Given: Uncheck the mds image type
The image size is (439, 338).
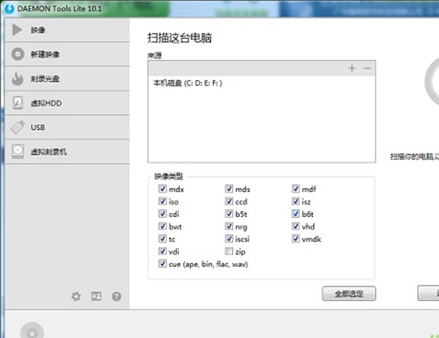Looking at the screenshot, I should (229, 188).
